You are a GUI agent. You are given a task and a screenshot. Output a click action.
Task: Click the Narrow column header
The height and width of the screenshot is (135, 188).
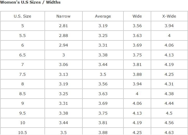pos(63,16)
